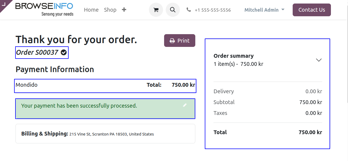Open the Home menu item
The width and height of the screenshot is (348, 161).
(x=91, y=10)
